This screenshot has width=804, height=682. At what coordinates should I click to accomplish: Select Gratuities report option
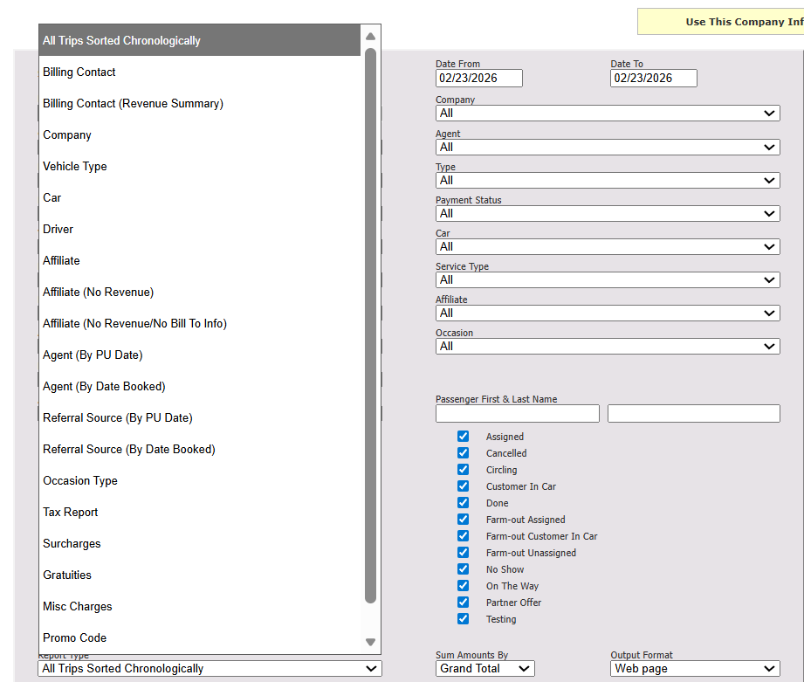coord(67,575)
